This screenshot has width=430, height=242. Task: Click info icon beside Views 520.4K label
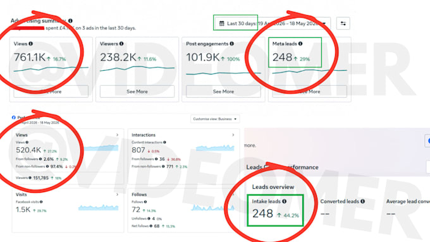pos(27,142)
